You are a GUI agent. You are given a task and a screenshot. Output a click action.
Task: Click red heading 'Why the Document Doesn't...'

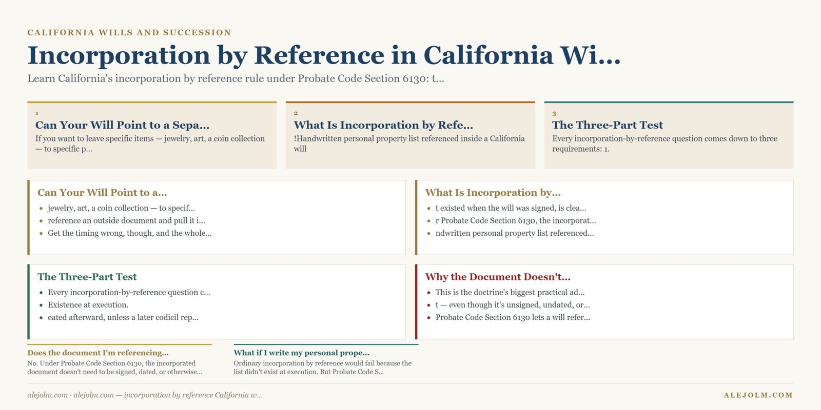(x=498, y=277)
